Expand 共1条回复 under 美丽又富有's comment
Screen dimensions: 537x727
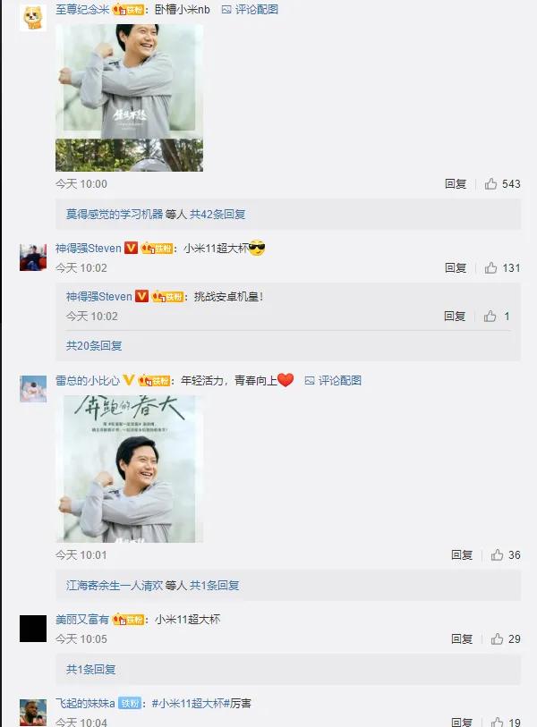click(x=90, y=669)
